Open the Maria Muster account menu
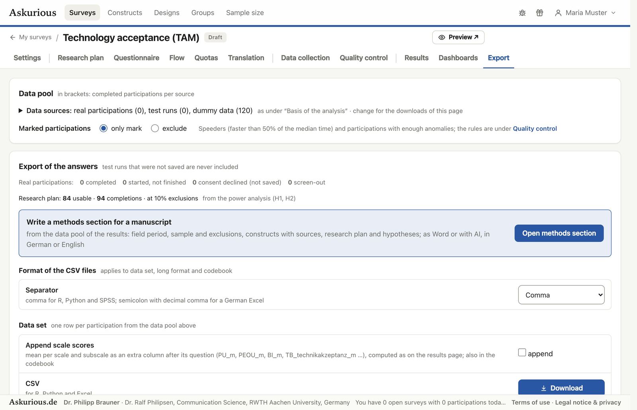 point(585,13)
